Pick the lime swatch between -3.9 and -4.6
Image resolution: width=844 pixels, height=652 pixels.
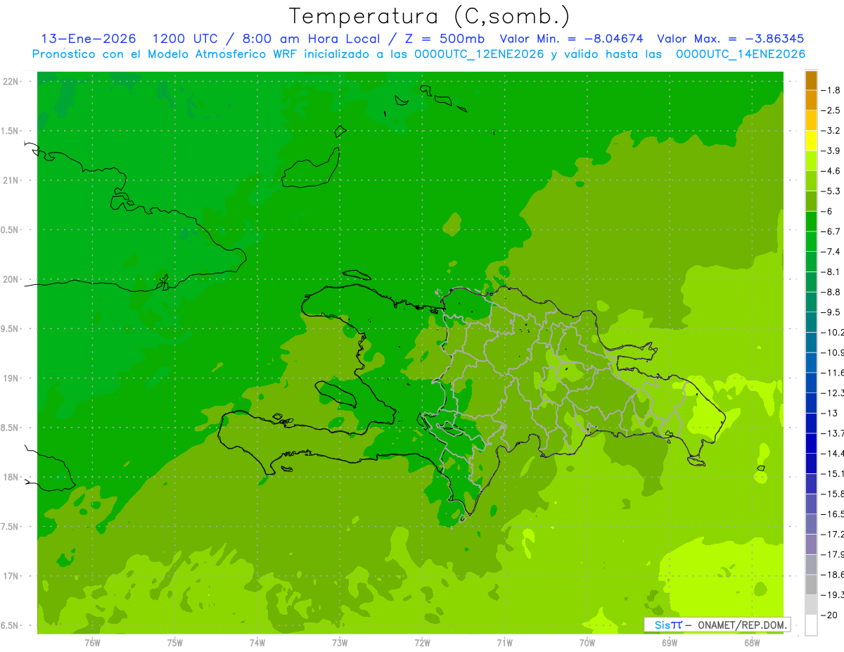click(811, 161)
